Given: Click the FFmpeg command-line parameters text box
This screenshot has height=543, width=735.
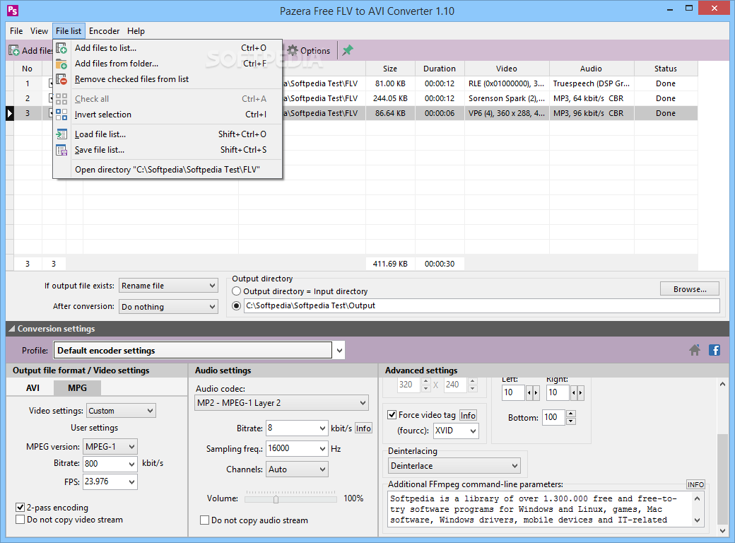Looking at the screenshot, I should [539, 509].
